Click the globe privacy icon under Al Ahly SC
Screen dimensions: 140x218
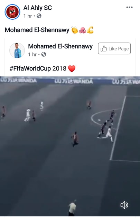[39, 16]
